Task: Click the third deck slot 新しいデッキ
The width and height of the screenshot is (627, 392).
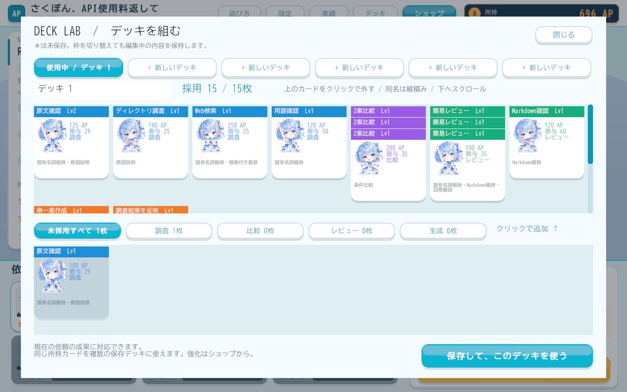Action: tap(359, 67)
